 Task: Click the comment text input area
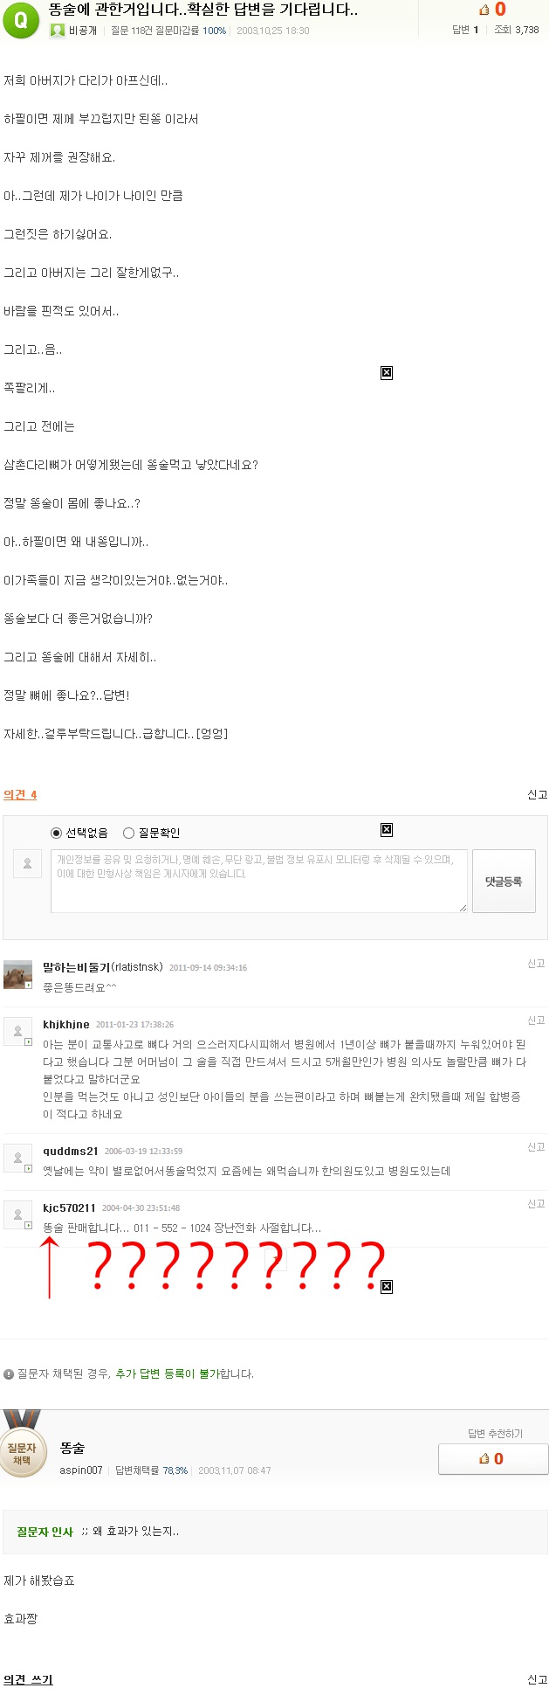(258, 881)
